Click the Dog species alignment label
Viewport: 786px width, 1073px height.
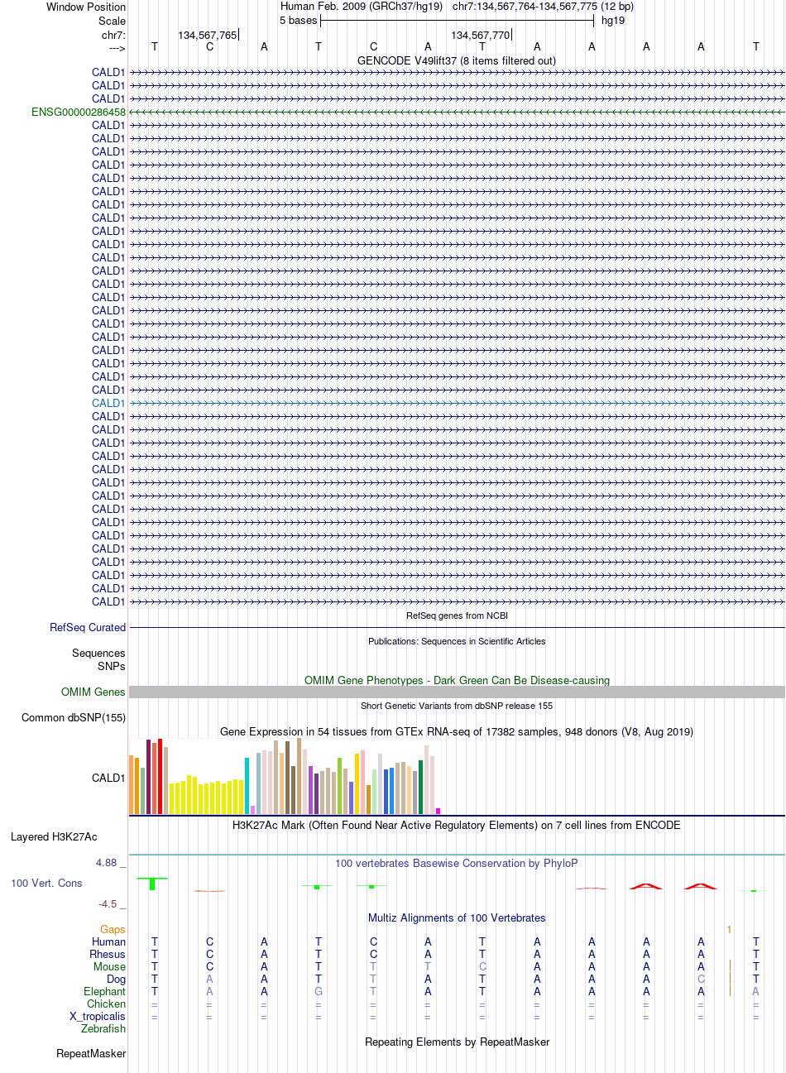[x=117, y=980]
